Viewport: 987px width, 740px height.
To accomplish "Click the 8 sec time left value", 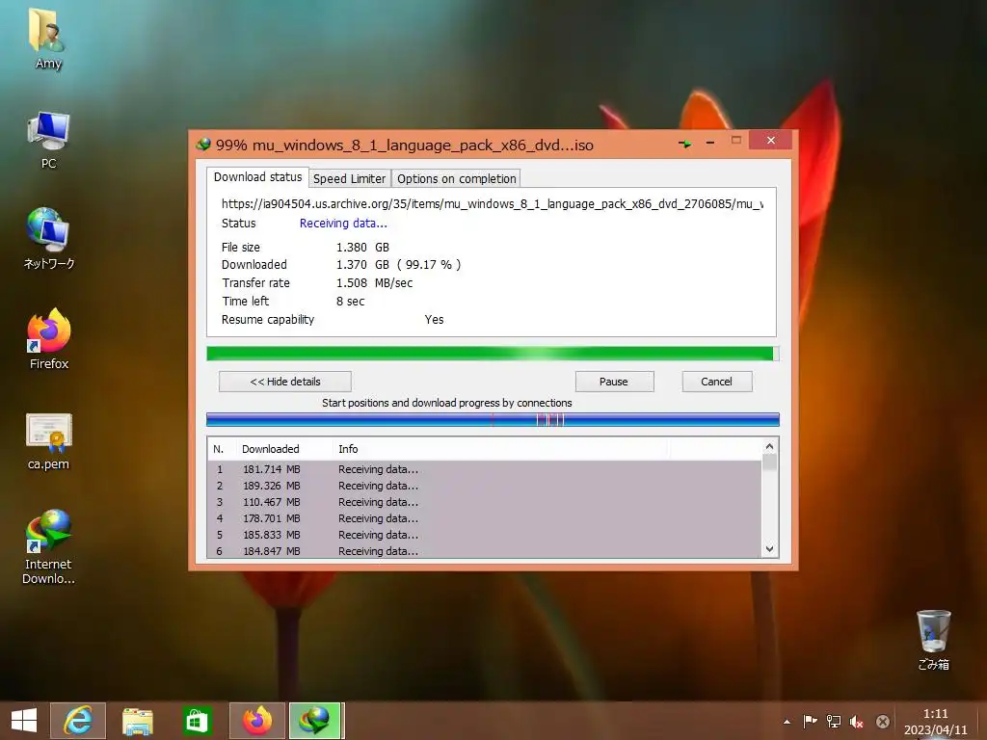I will pos(350,302).
